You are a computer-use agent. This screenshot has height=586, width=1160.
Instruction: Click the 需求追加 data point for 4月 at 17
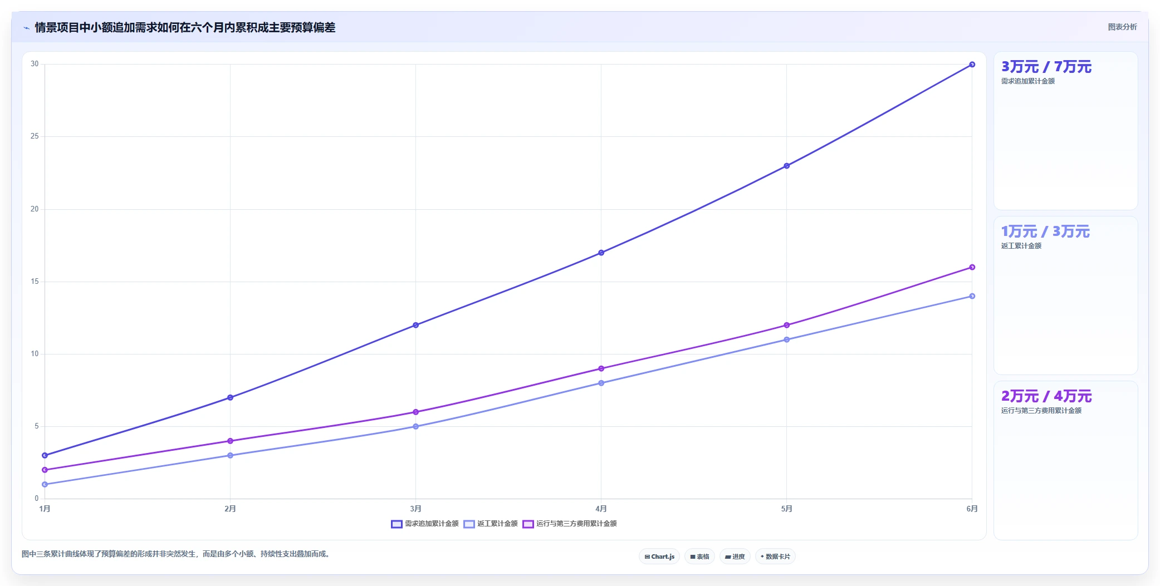[601, 253]
